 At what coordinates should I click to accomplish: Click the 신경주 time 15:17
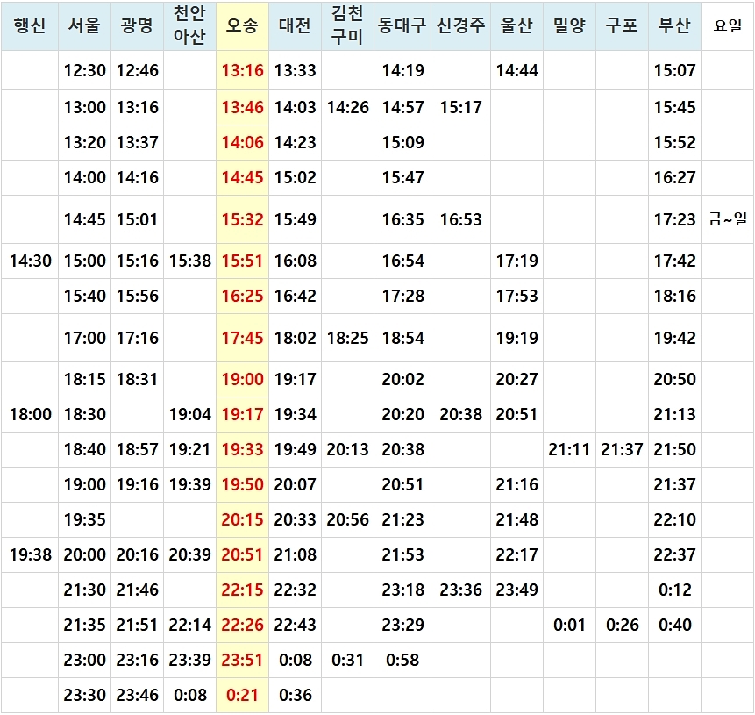(460, 107)
